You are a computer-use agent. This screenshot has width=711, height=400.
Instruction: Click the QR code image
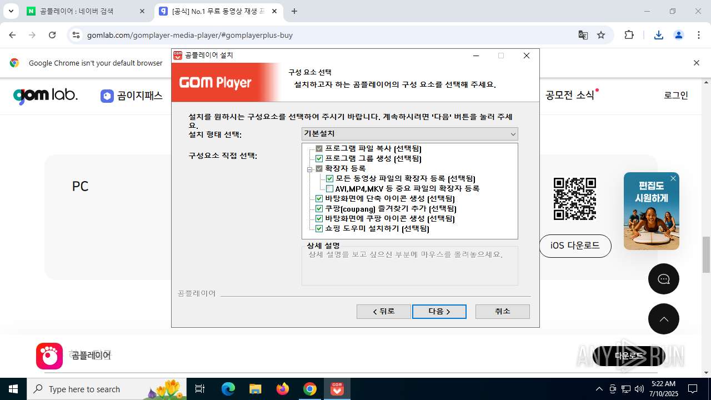(x=575, y=199)
